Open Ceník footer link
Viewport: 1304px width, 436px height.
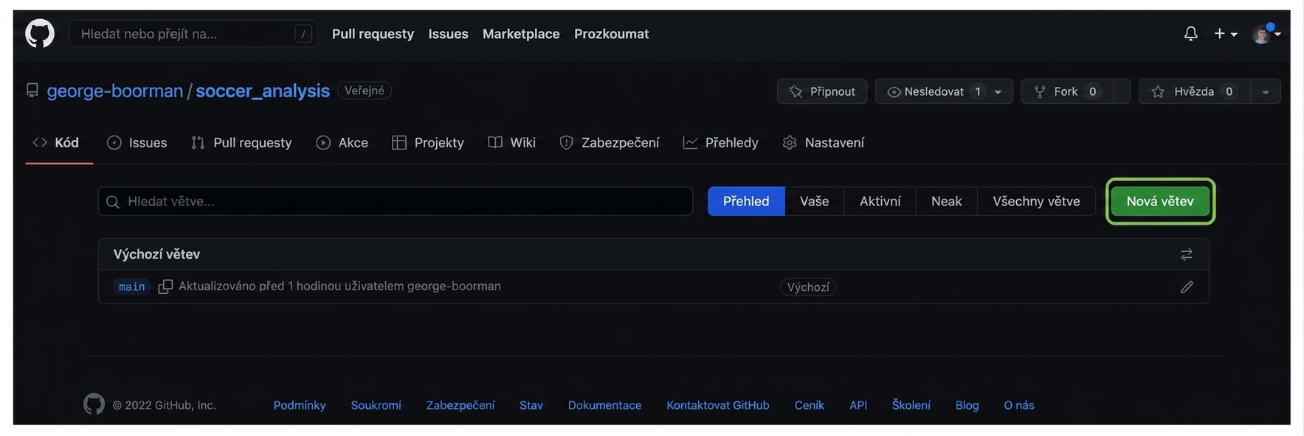tap(810, 405)
